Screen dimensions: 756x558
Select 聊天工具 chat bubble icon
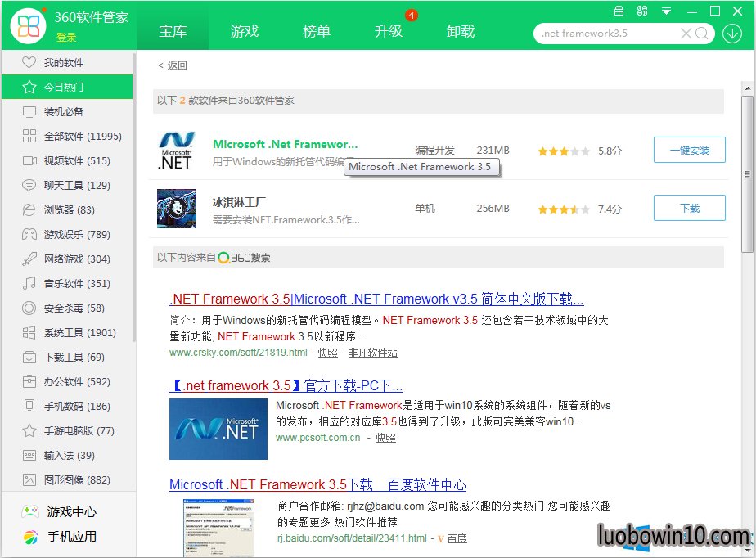coord(29,185)
